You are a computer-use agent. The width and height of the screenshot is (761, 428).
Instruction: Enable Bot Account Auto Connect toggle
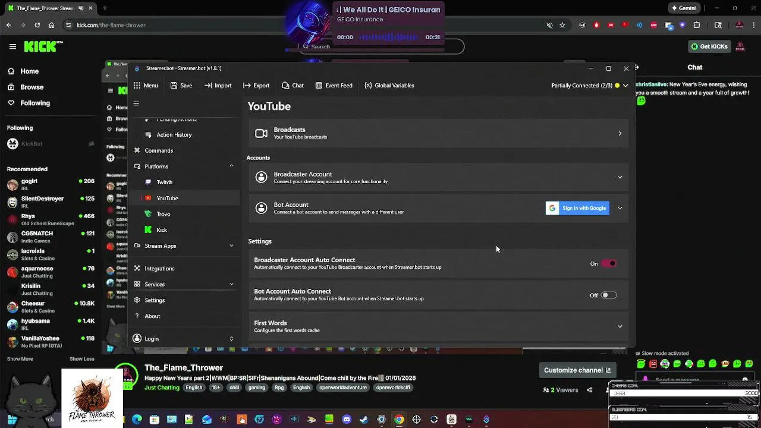click(609, 295)
